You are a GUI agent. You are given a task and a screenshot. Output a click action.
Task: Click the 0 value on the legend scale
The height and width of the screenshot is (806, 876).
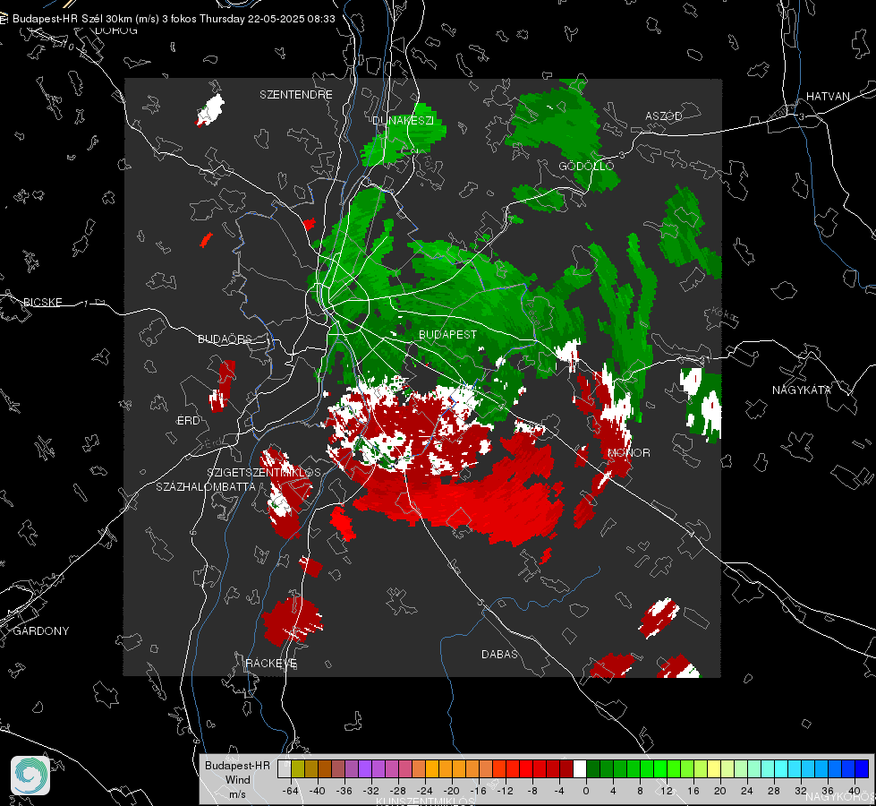(x=585, y=791)
